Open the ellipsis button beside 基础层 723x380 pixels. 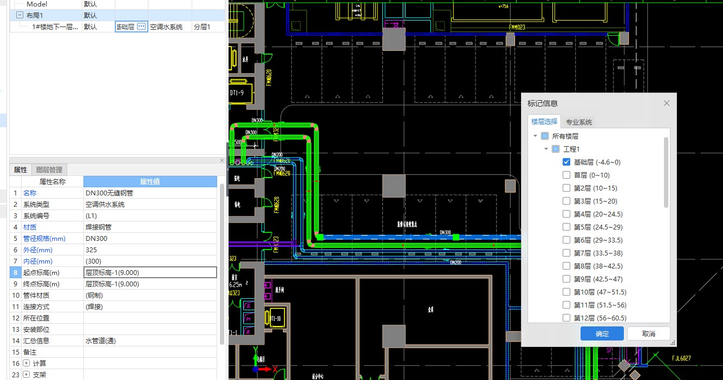click(x=141, y=27)
